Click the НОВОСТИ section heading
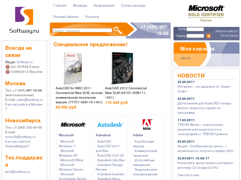This screenshot has height=180, width=241. [x=191, y=76]
